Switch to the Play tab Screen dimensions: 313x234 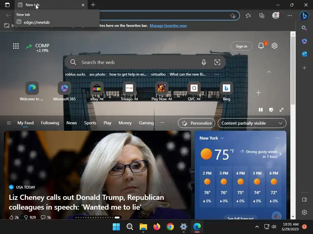click(x=107, y=123)
